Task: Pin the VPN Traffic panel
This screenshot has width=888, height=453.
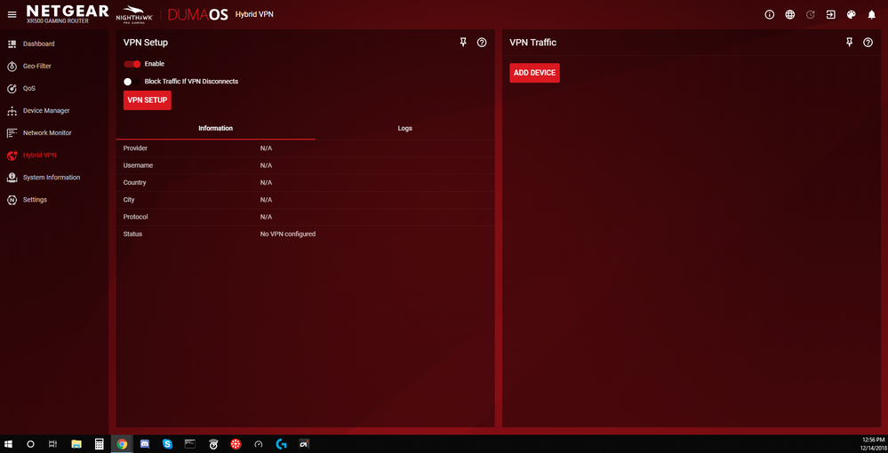Action: click(849, 43)
